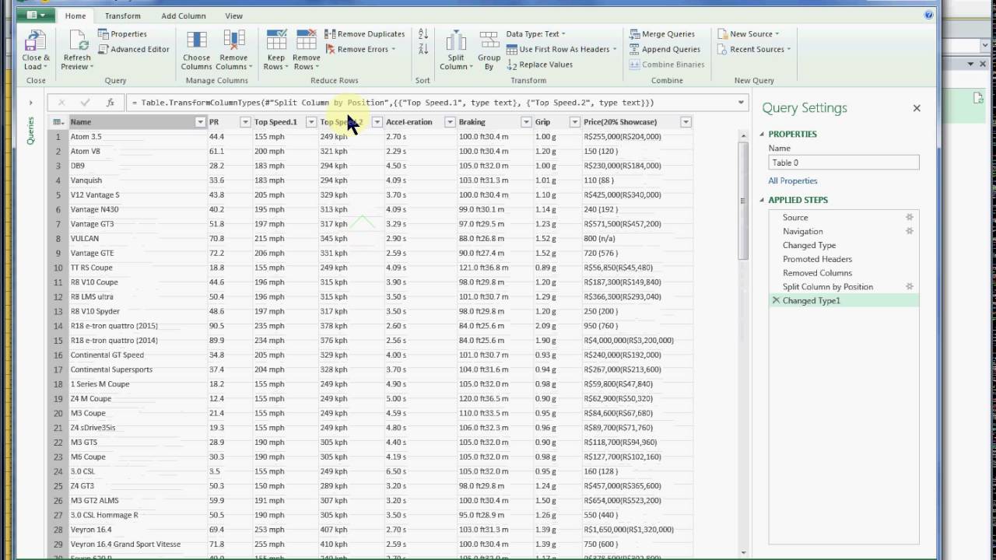Select the Removed Columns step
This screenshot has width=996, height=560.
point(817,273)
